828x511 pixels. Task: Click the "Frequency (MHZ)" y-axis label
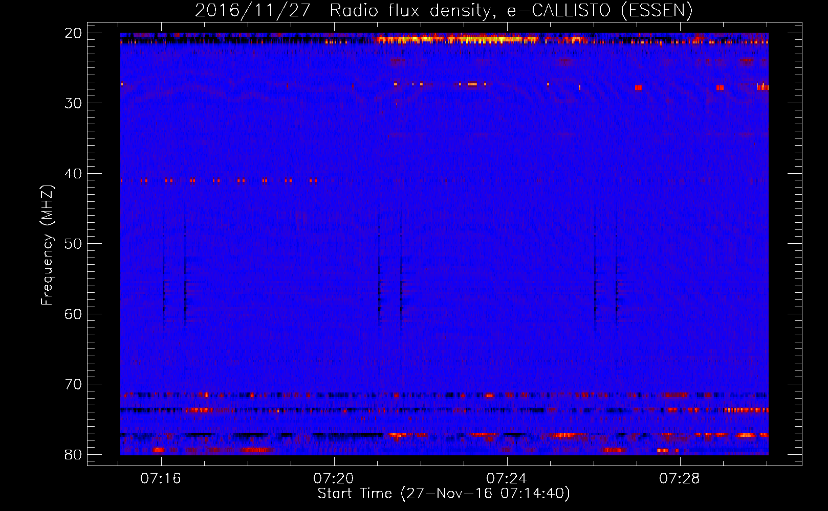click(x=47, y=245)
